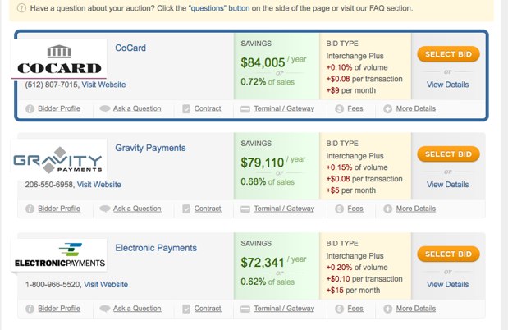This screenshot has width=508, height=330.
Task: Visit Website link for Gravity Payments
Action: [x=99, y=185]
